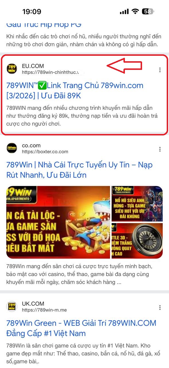Tap the 789Win favicon beside EU.COM

12,69
